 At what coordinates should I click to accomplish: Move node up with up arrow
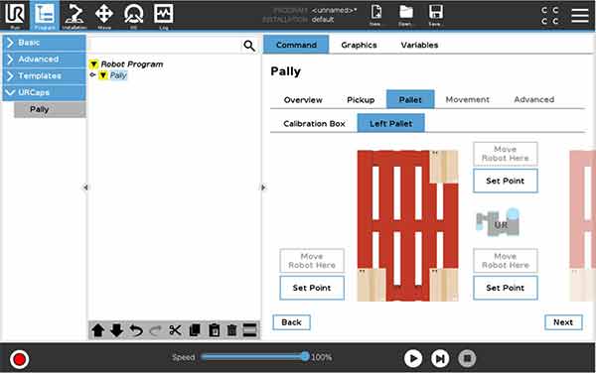click(98, 330)
